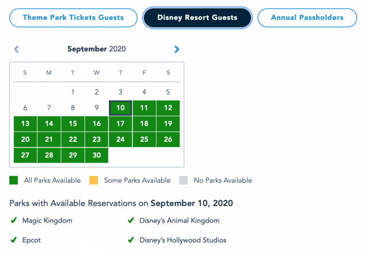Click the checkmark beside Disney's Hollywood Studios

(131, 240)
